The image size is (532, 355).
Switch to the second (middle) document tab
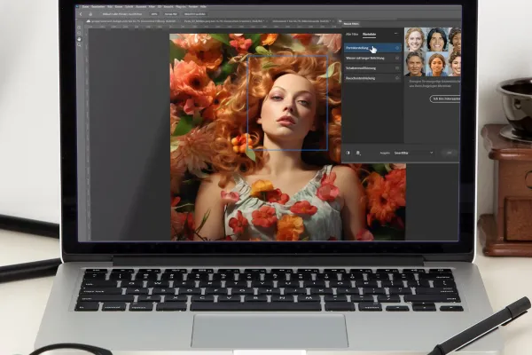[225, 21]
